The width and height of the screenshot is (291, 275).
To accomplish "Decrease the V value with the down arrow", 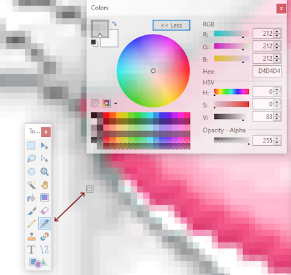I will [x=277, y=118].
